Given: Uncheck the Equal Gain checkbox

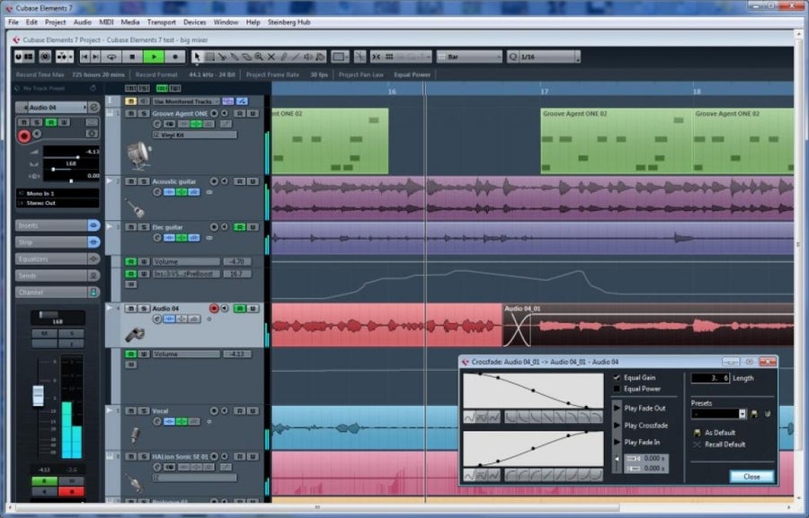Looking at the screenshot, I should pos(617,377).
